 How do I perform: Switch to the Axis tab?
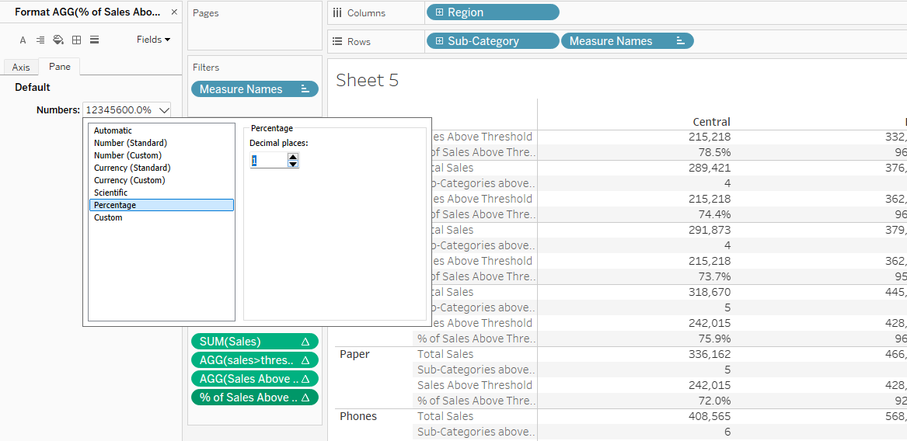point(21,68)
